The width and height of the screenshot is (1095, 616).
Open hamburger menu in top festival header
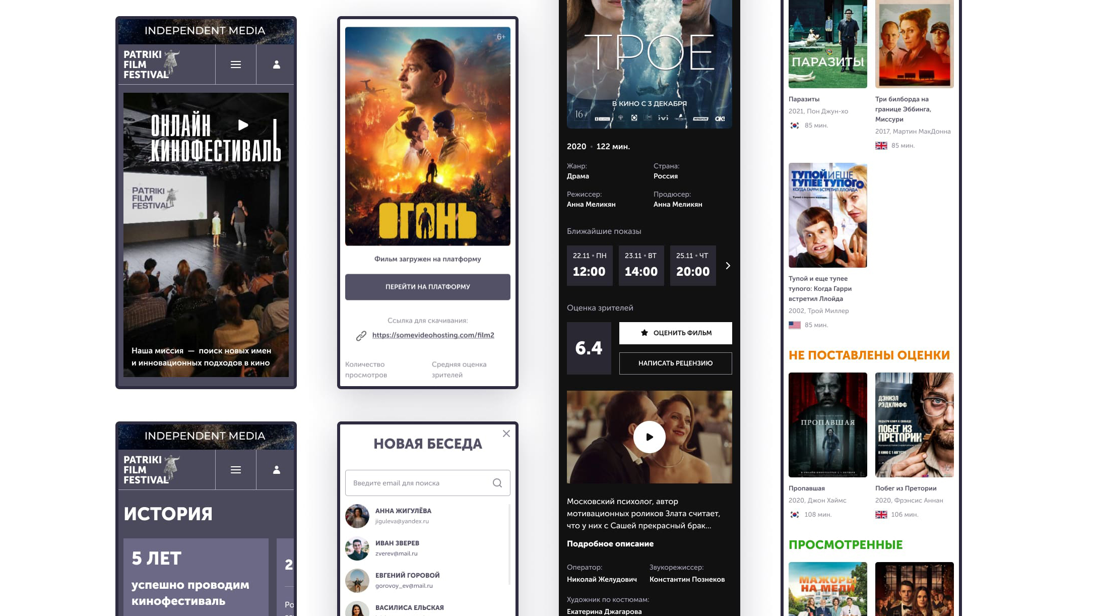235,65
